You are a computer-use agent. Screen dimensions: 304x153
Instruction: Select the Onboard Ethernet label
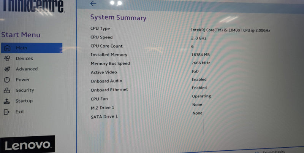[x=109, y=90]
